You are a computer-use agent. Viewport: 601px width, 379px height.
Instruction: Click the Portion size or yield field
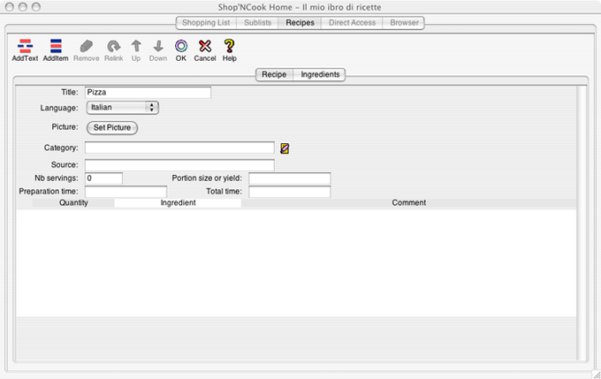click(289, 178)
